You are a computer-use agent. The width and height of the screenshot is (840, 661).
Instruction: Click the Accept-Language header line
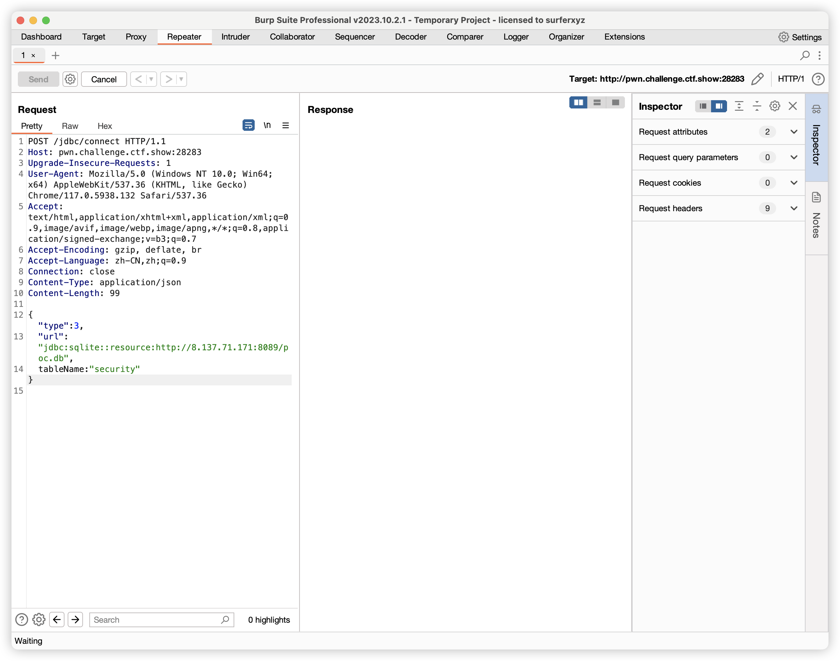107,260
